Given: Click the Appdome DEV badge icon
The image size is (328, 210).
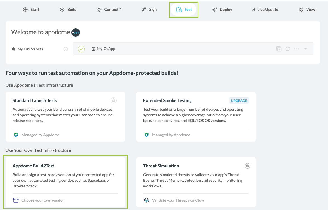Looking at the screenshot, I should tap(76, 32).
